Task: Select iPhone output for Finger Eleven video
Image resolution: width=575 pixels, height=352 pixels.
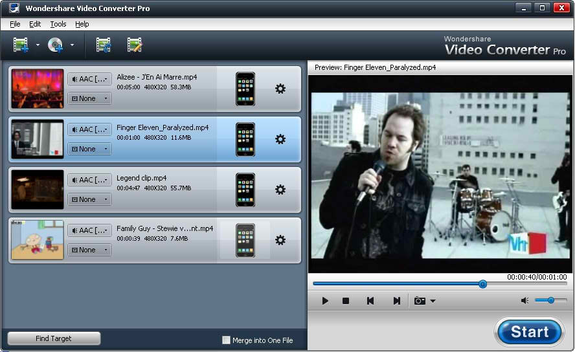Action: 245,140
